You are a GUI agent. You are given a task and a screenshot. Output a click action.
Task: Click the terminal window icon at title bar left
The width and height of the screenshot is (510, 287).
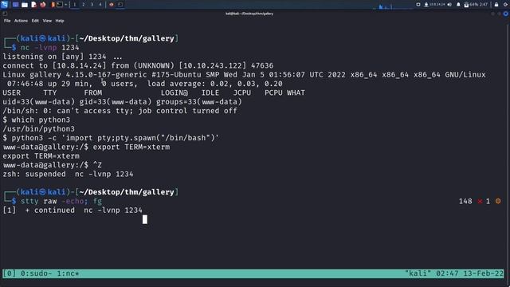(x=5, y=14)
